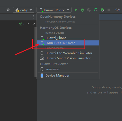Jump to next highlighted problem arrow
Viewport: 122px width, 121px height.
34,24
